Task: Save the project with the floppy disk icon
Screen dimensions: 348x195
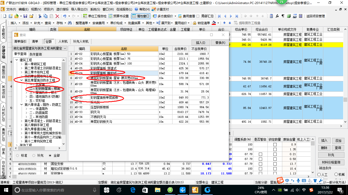Action: [x=25, y=16]
